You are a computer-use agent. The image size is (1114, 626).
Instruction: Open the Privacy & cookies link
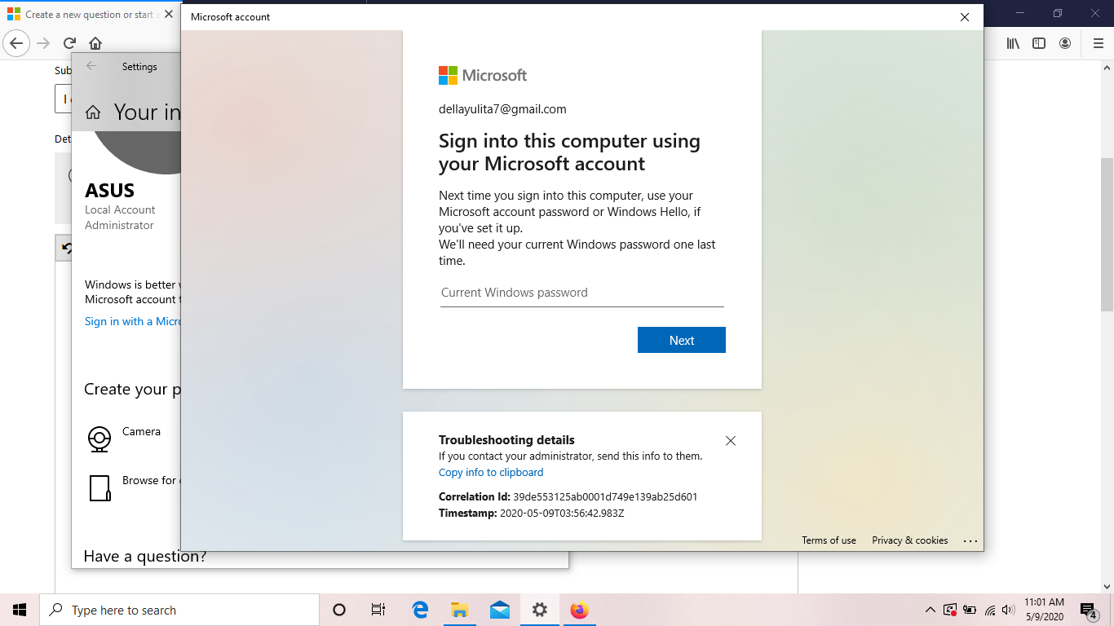coord(910,540)
